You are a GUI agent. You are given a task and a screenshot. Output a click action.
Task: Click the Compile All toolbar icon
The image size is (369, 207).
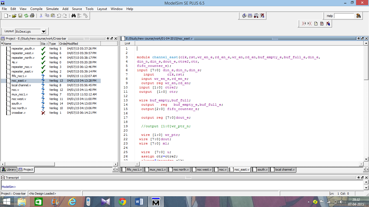point(250,16)
